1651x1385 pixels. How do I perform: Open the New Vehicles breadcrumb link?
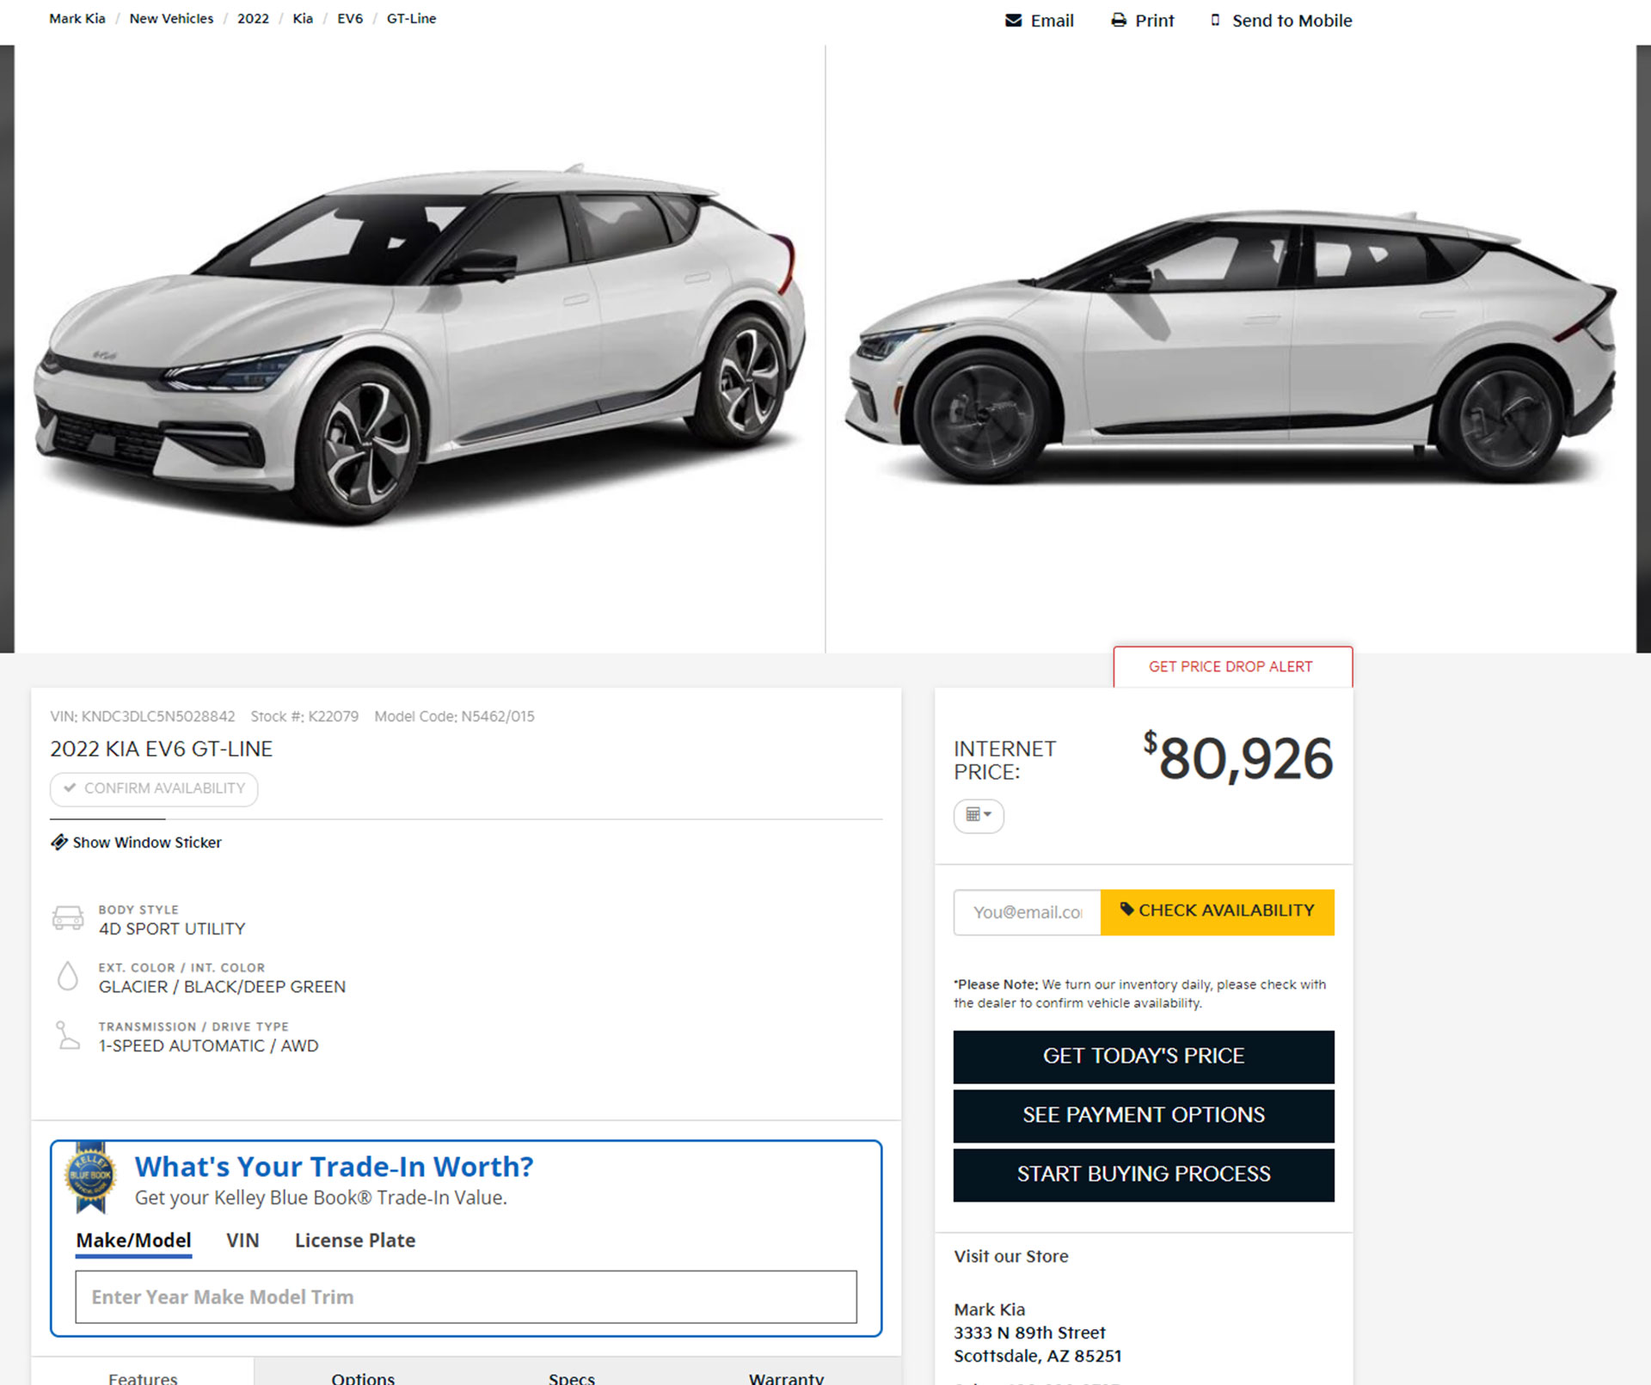coord(171,19)
